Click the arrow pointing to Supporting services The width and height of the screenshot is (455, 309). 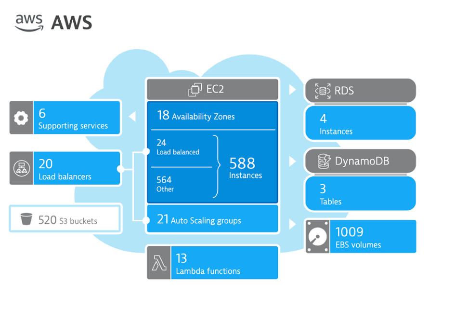[x=132, y=116]
